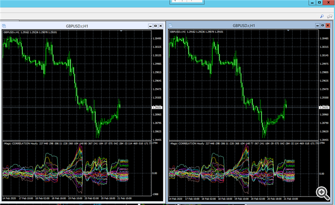Click the green EURAUD line label in left indicator

click(x=124, y=166)
